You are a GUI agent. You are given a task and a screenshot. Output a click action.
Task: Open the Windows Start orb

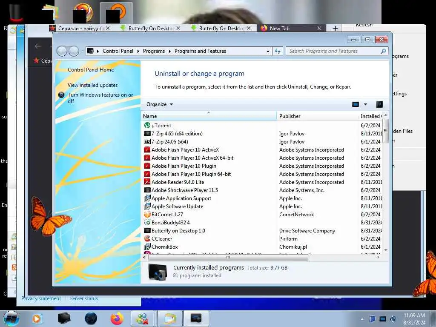pos(11,318)
